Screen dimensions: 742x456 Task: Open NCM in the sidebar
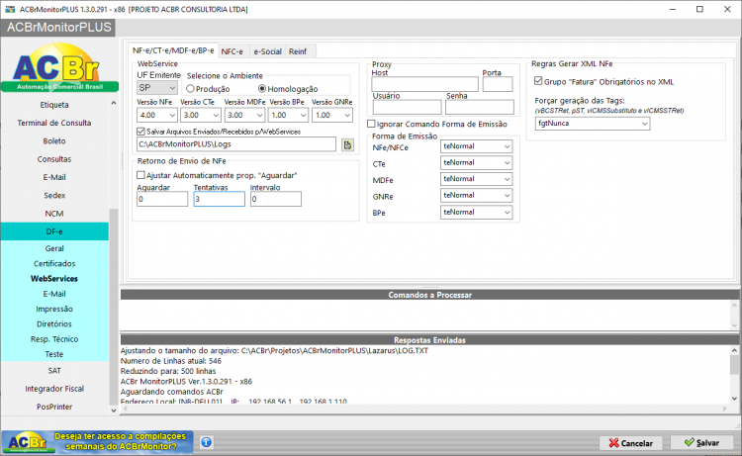tap(54, 214)
